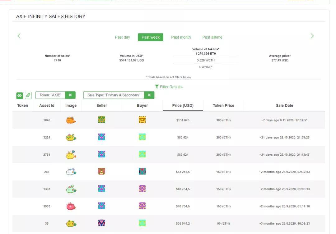This screenshot has width=336, height=234.
Task: Sort by Asset Id column header
Action: 47,105
